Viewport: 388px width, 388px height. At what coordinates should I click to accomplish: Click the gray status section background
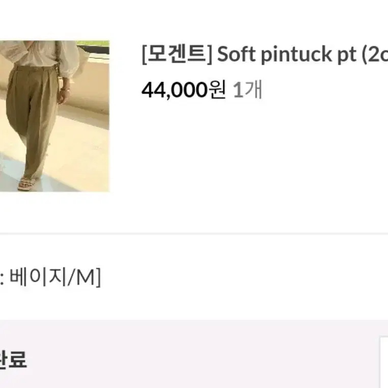(x=194, y=354)
